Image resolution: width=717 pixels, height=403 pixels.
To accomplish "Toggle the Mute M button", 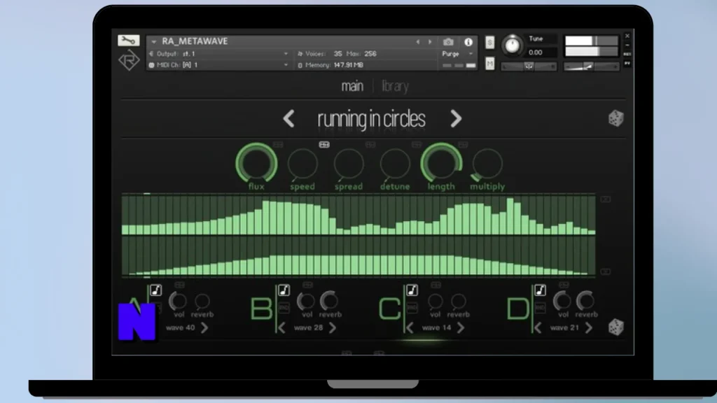I will tap(489, 64).
